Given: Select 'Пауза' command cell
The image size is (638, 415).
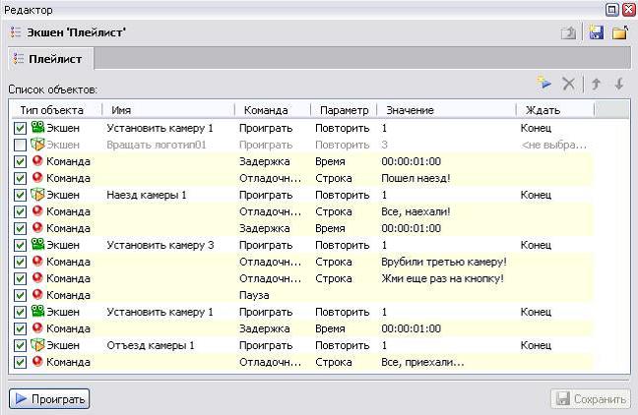Looking at the screenshot, I should (x=254, y=295).
